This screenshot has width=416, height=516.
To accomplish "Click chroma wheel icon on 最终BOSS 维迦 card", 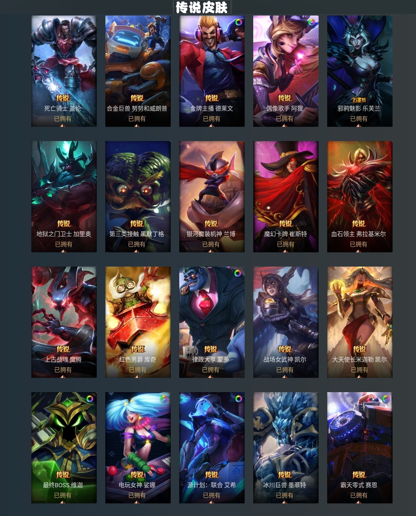I will pos(90,399).
